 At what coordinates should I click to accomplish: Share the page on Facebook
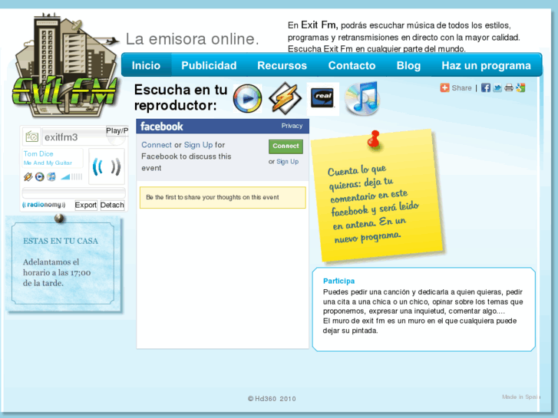485,88
